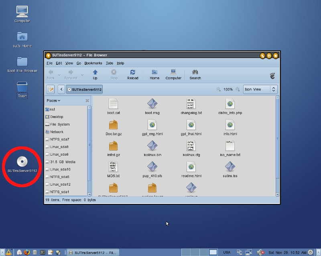Select the iso_name.txt file icon
Viewport: 321px width, 256px height.
[x=230, y=146]
